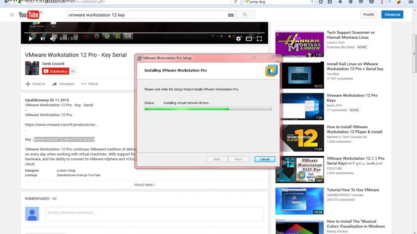
Task: Click the add public comment field
Action: pos(154,214)
